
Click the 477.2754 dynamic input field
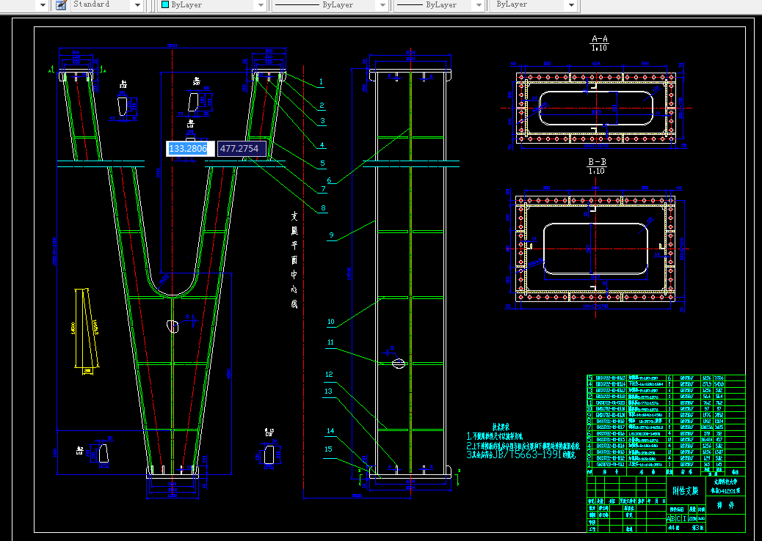coord(242,149)
